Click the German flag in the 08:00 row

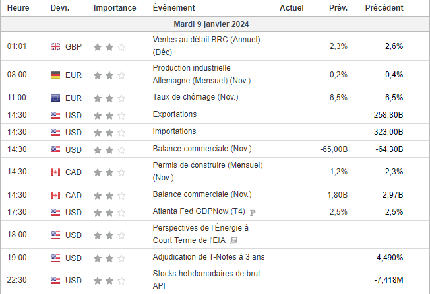click(x=55, y=75)
